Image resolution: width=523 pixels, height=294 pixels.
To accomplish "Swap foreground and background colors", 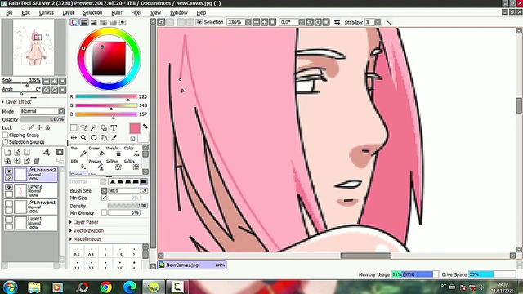I will 145,127.
